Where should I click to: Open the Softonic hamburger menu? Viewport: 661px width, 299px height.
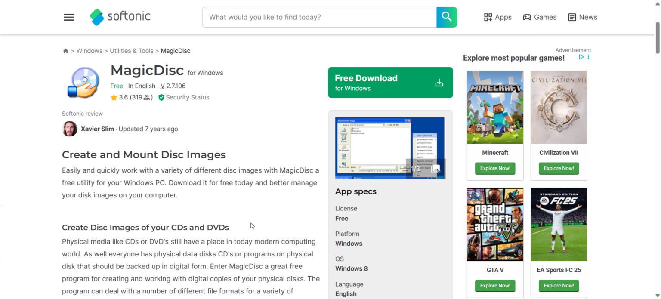click(x=69, y=17)
